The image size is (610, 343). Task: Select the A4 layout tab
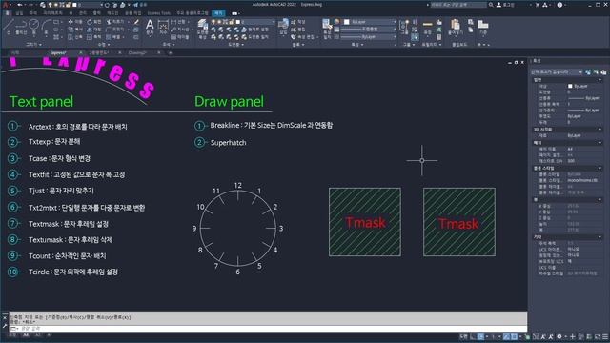[x=26, y=334]
